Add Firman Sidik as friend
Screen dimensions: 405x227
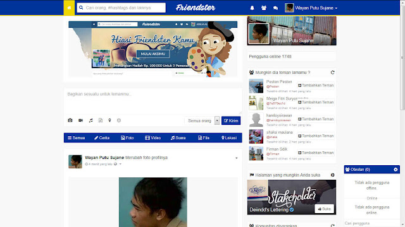pyautogui.click(x=316, y=153)
